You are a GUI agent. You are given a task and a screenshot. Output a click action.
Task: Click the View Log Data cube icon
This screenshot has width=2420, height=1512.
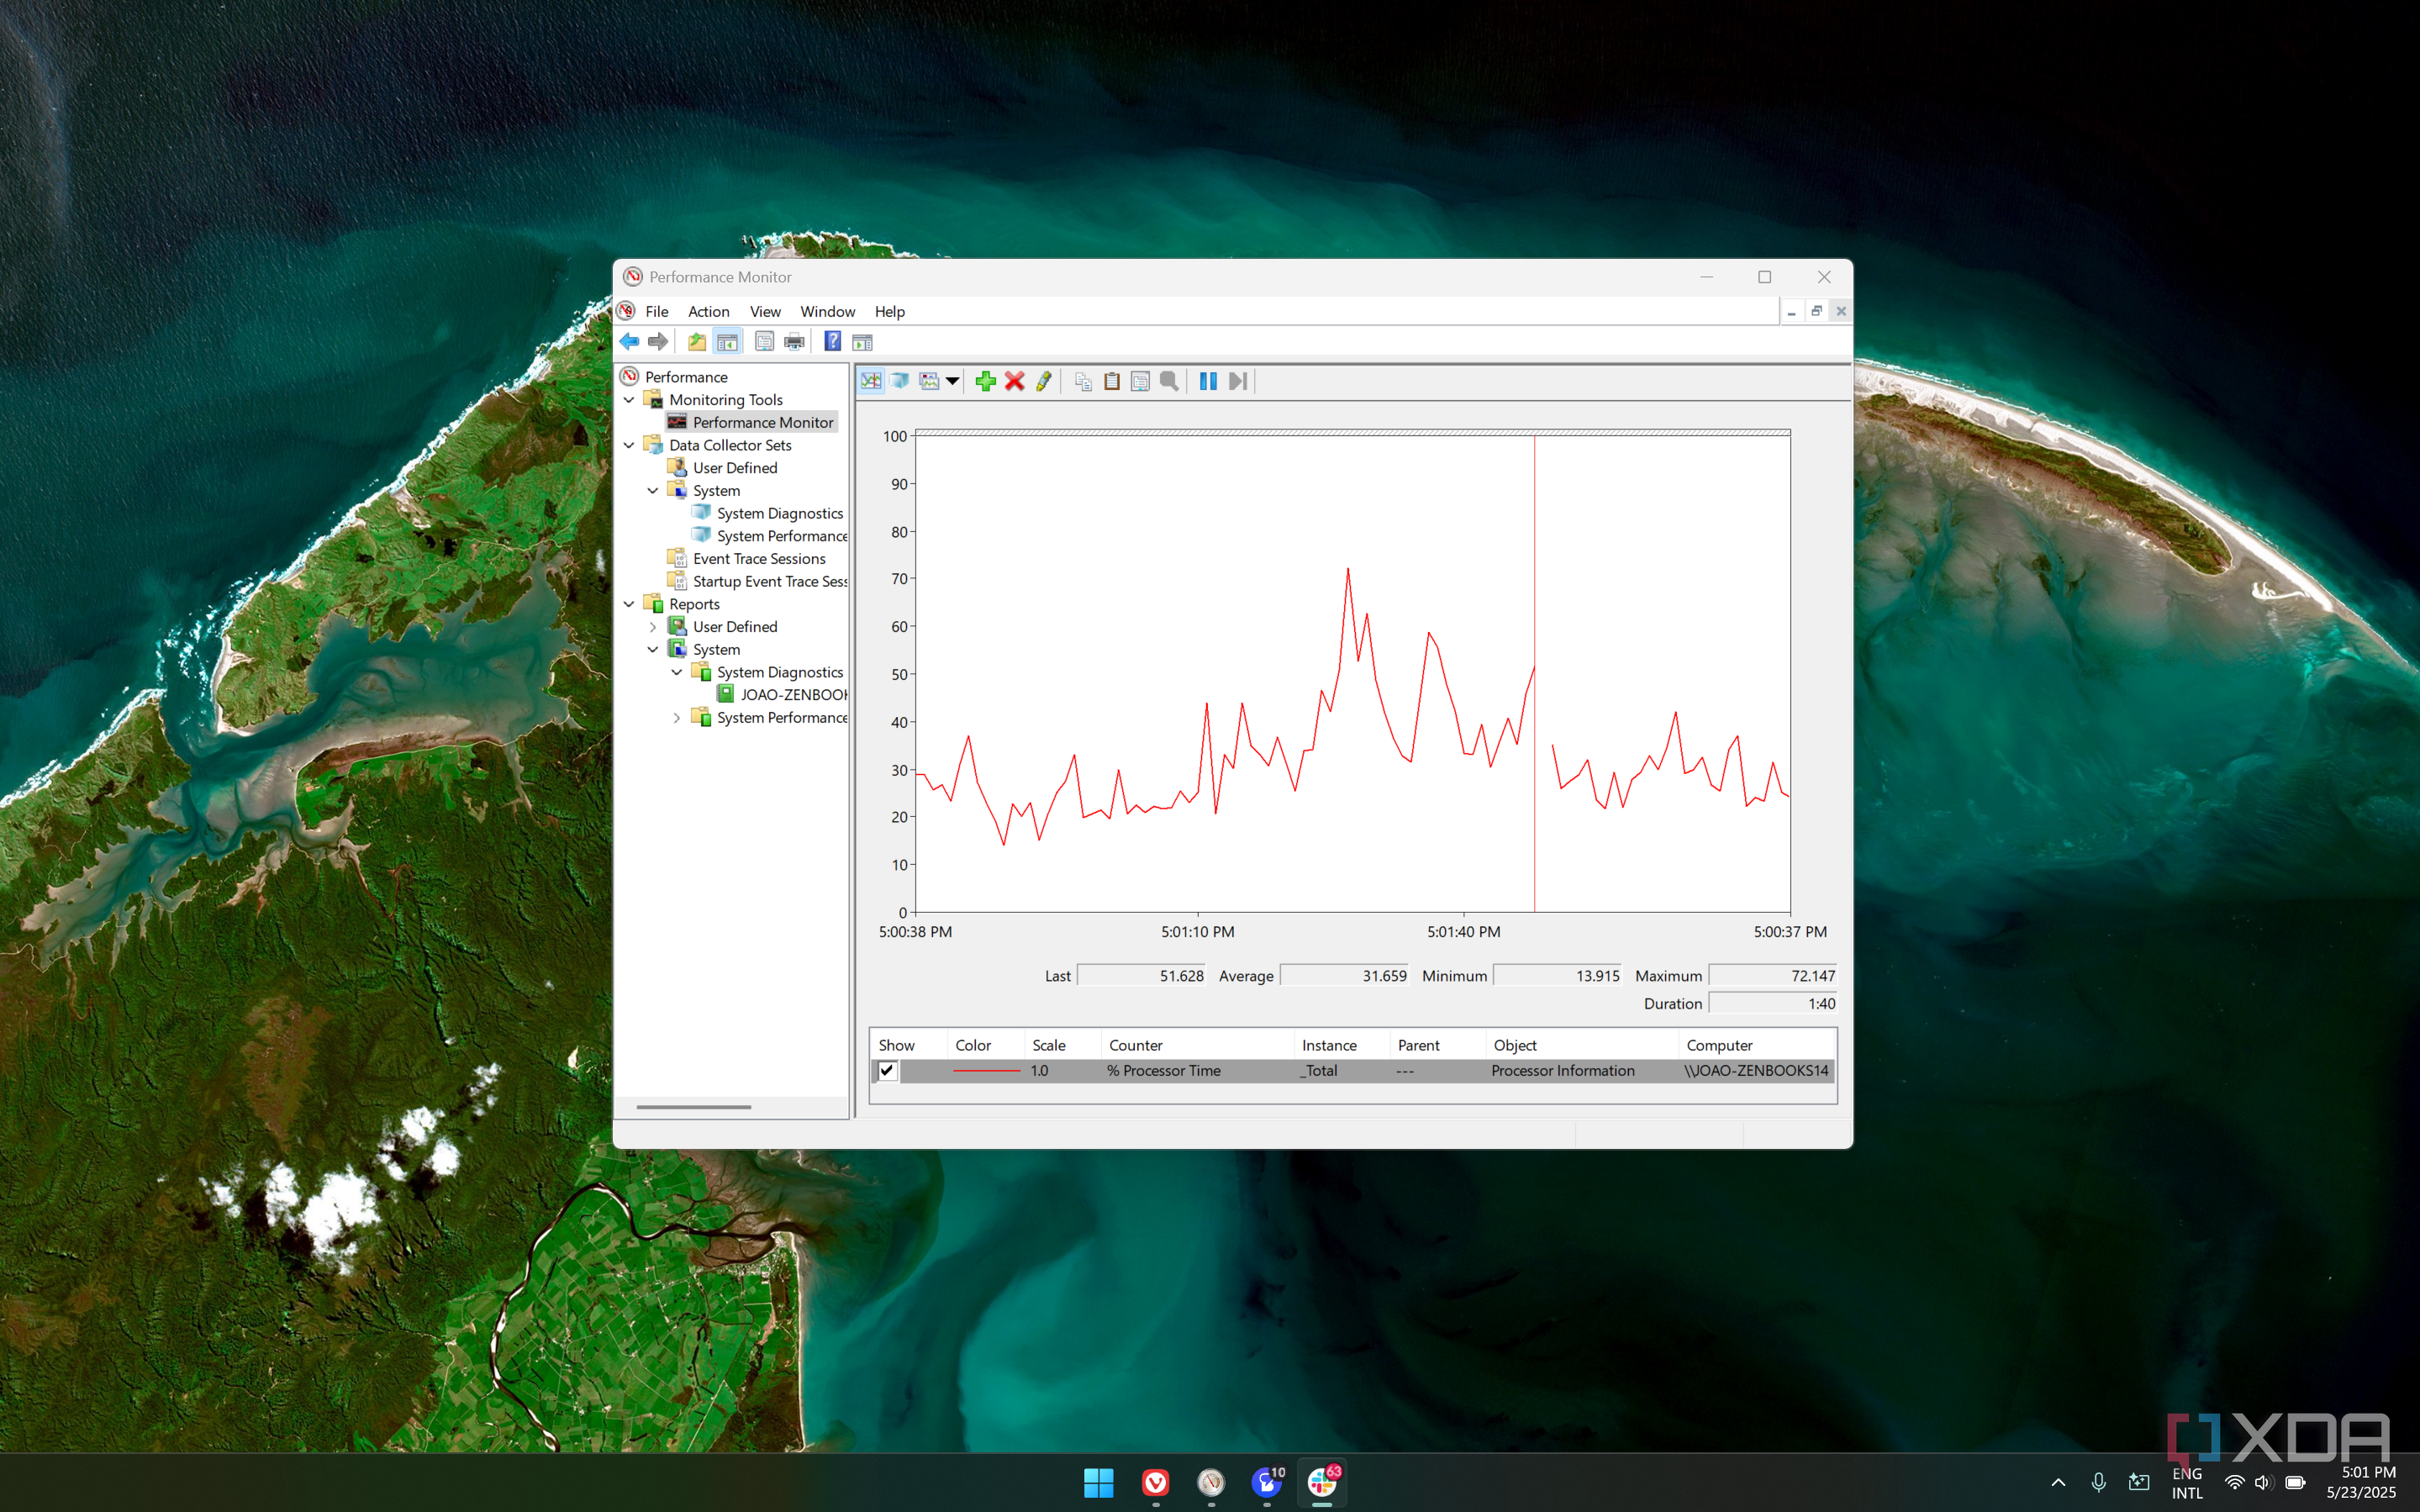point(900,381)
